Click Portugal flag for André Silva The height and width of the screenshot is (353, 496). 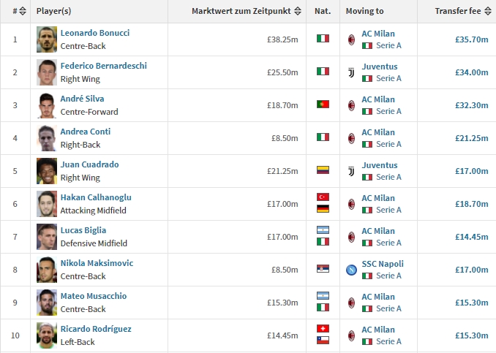pos(323,105)
